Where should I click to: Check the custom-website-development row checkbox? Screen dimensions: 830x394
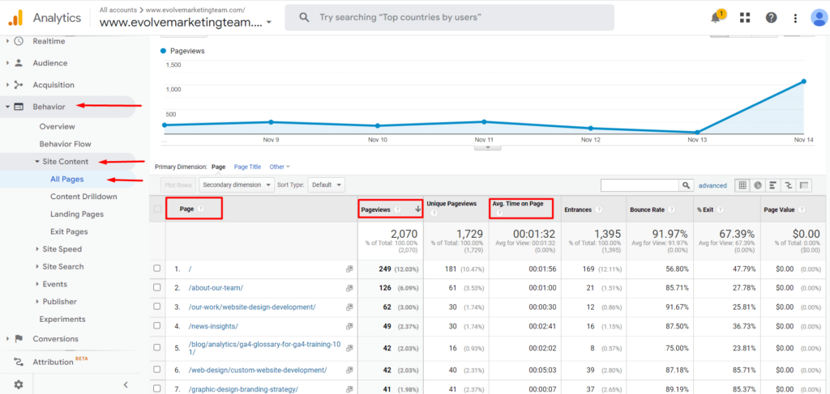tap(157, 369)
